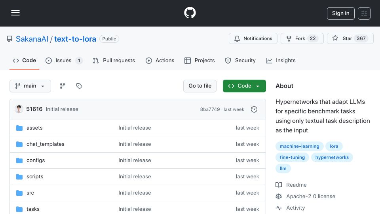380x214 pixels.
Task: Open the Initial release commit message in header
Action: [62, 109]
